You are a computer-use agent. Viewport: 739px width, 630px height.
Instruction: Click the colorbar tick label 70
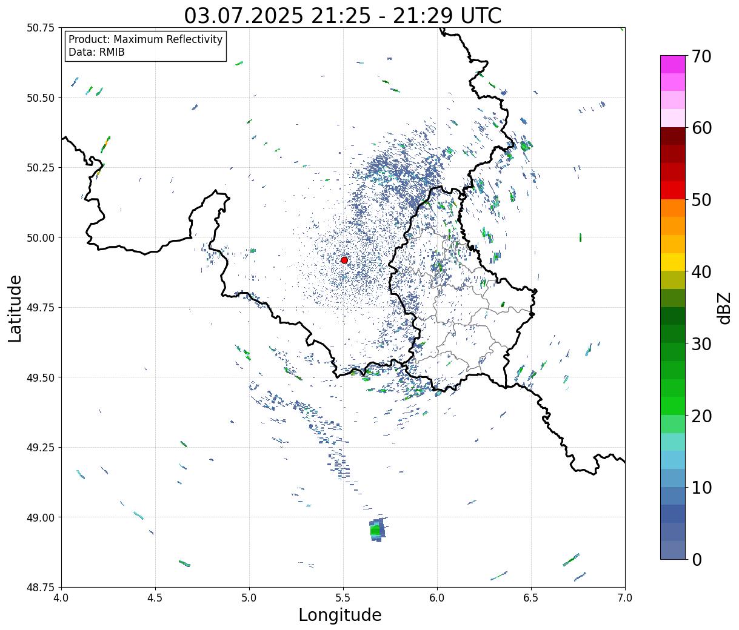tap(701, 56)
